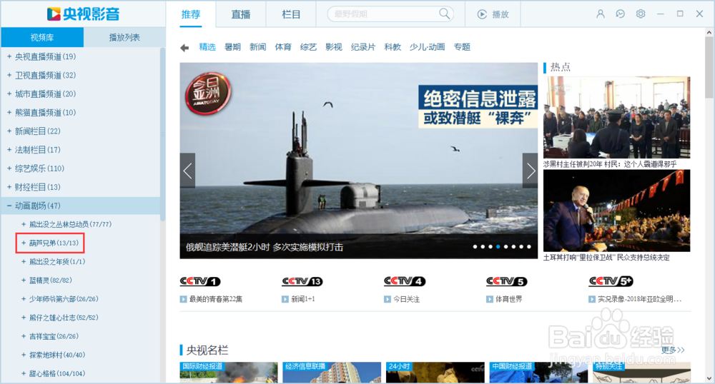
Task: Collapse 动画剧场(47) category
Action: 9,206
